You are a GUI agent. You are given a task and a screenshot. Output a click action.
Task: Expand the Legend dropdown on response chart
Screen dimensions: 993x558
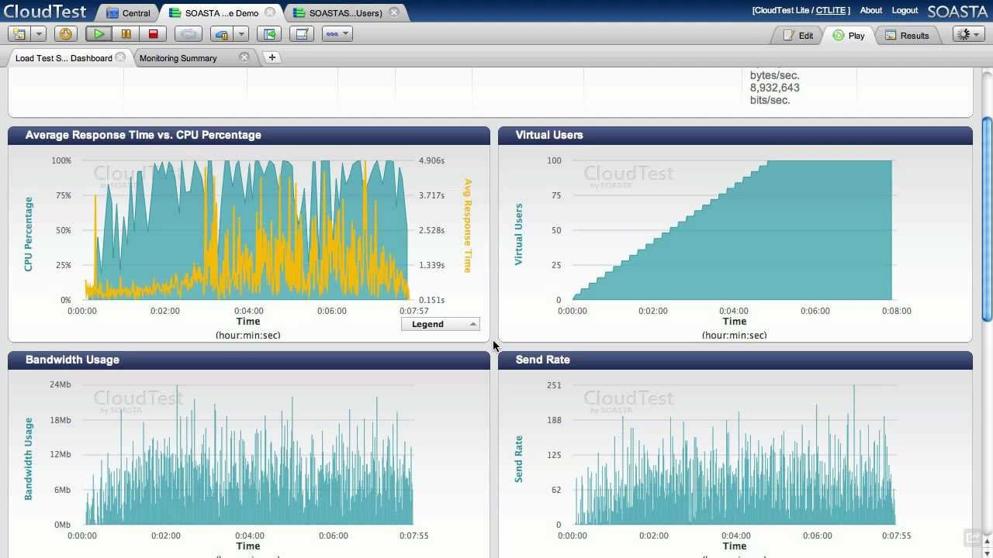pyautogui.click(x=440, y=324)
